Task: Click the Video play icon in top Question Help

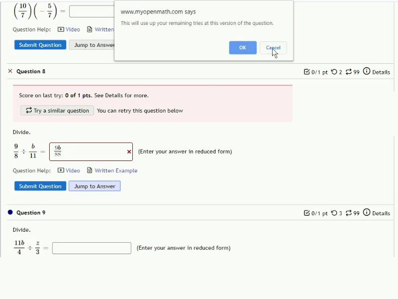Action: point(61,29)
